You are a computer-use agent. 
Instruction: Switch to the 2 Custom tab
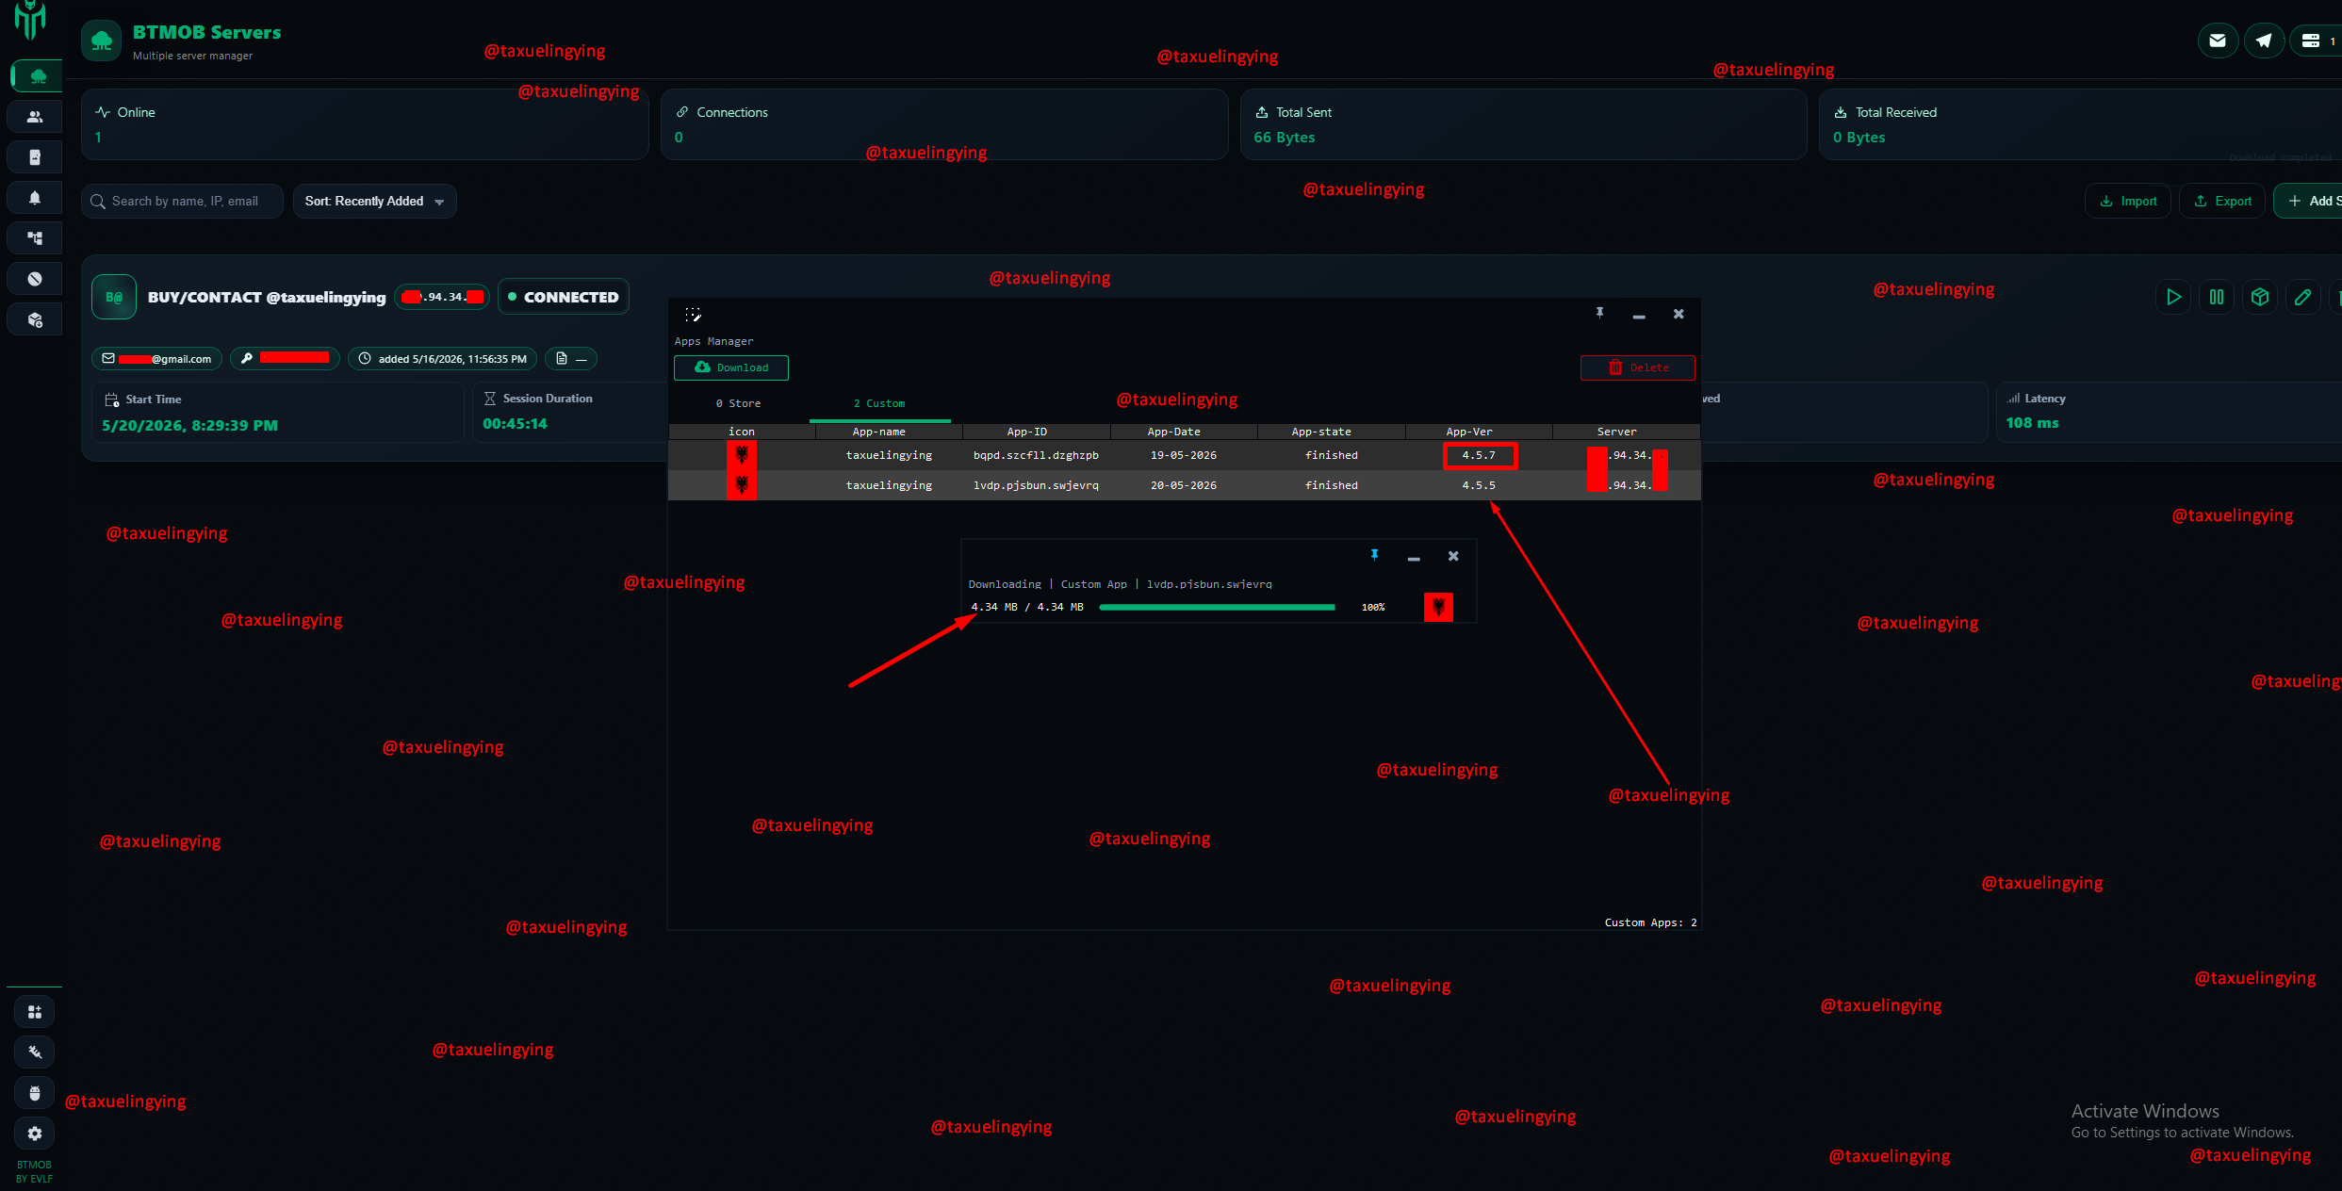[878, 403]
